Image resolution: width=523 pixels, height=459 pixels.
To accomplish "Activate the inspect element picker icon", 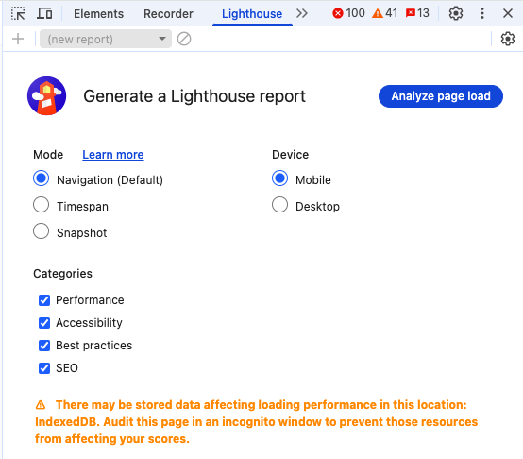I will [x=18, y=13].
